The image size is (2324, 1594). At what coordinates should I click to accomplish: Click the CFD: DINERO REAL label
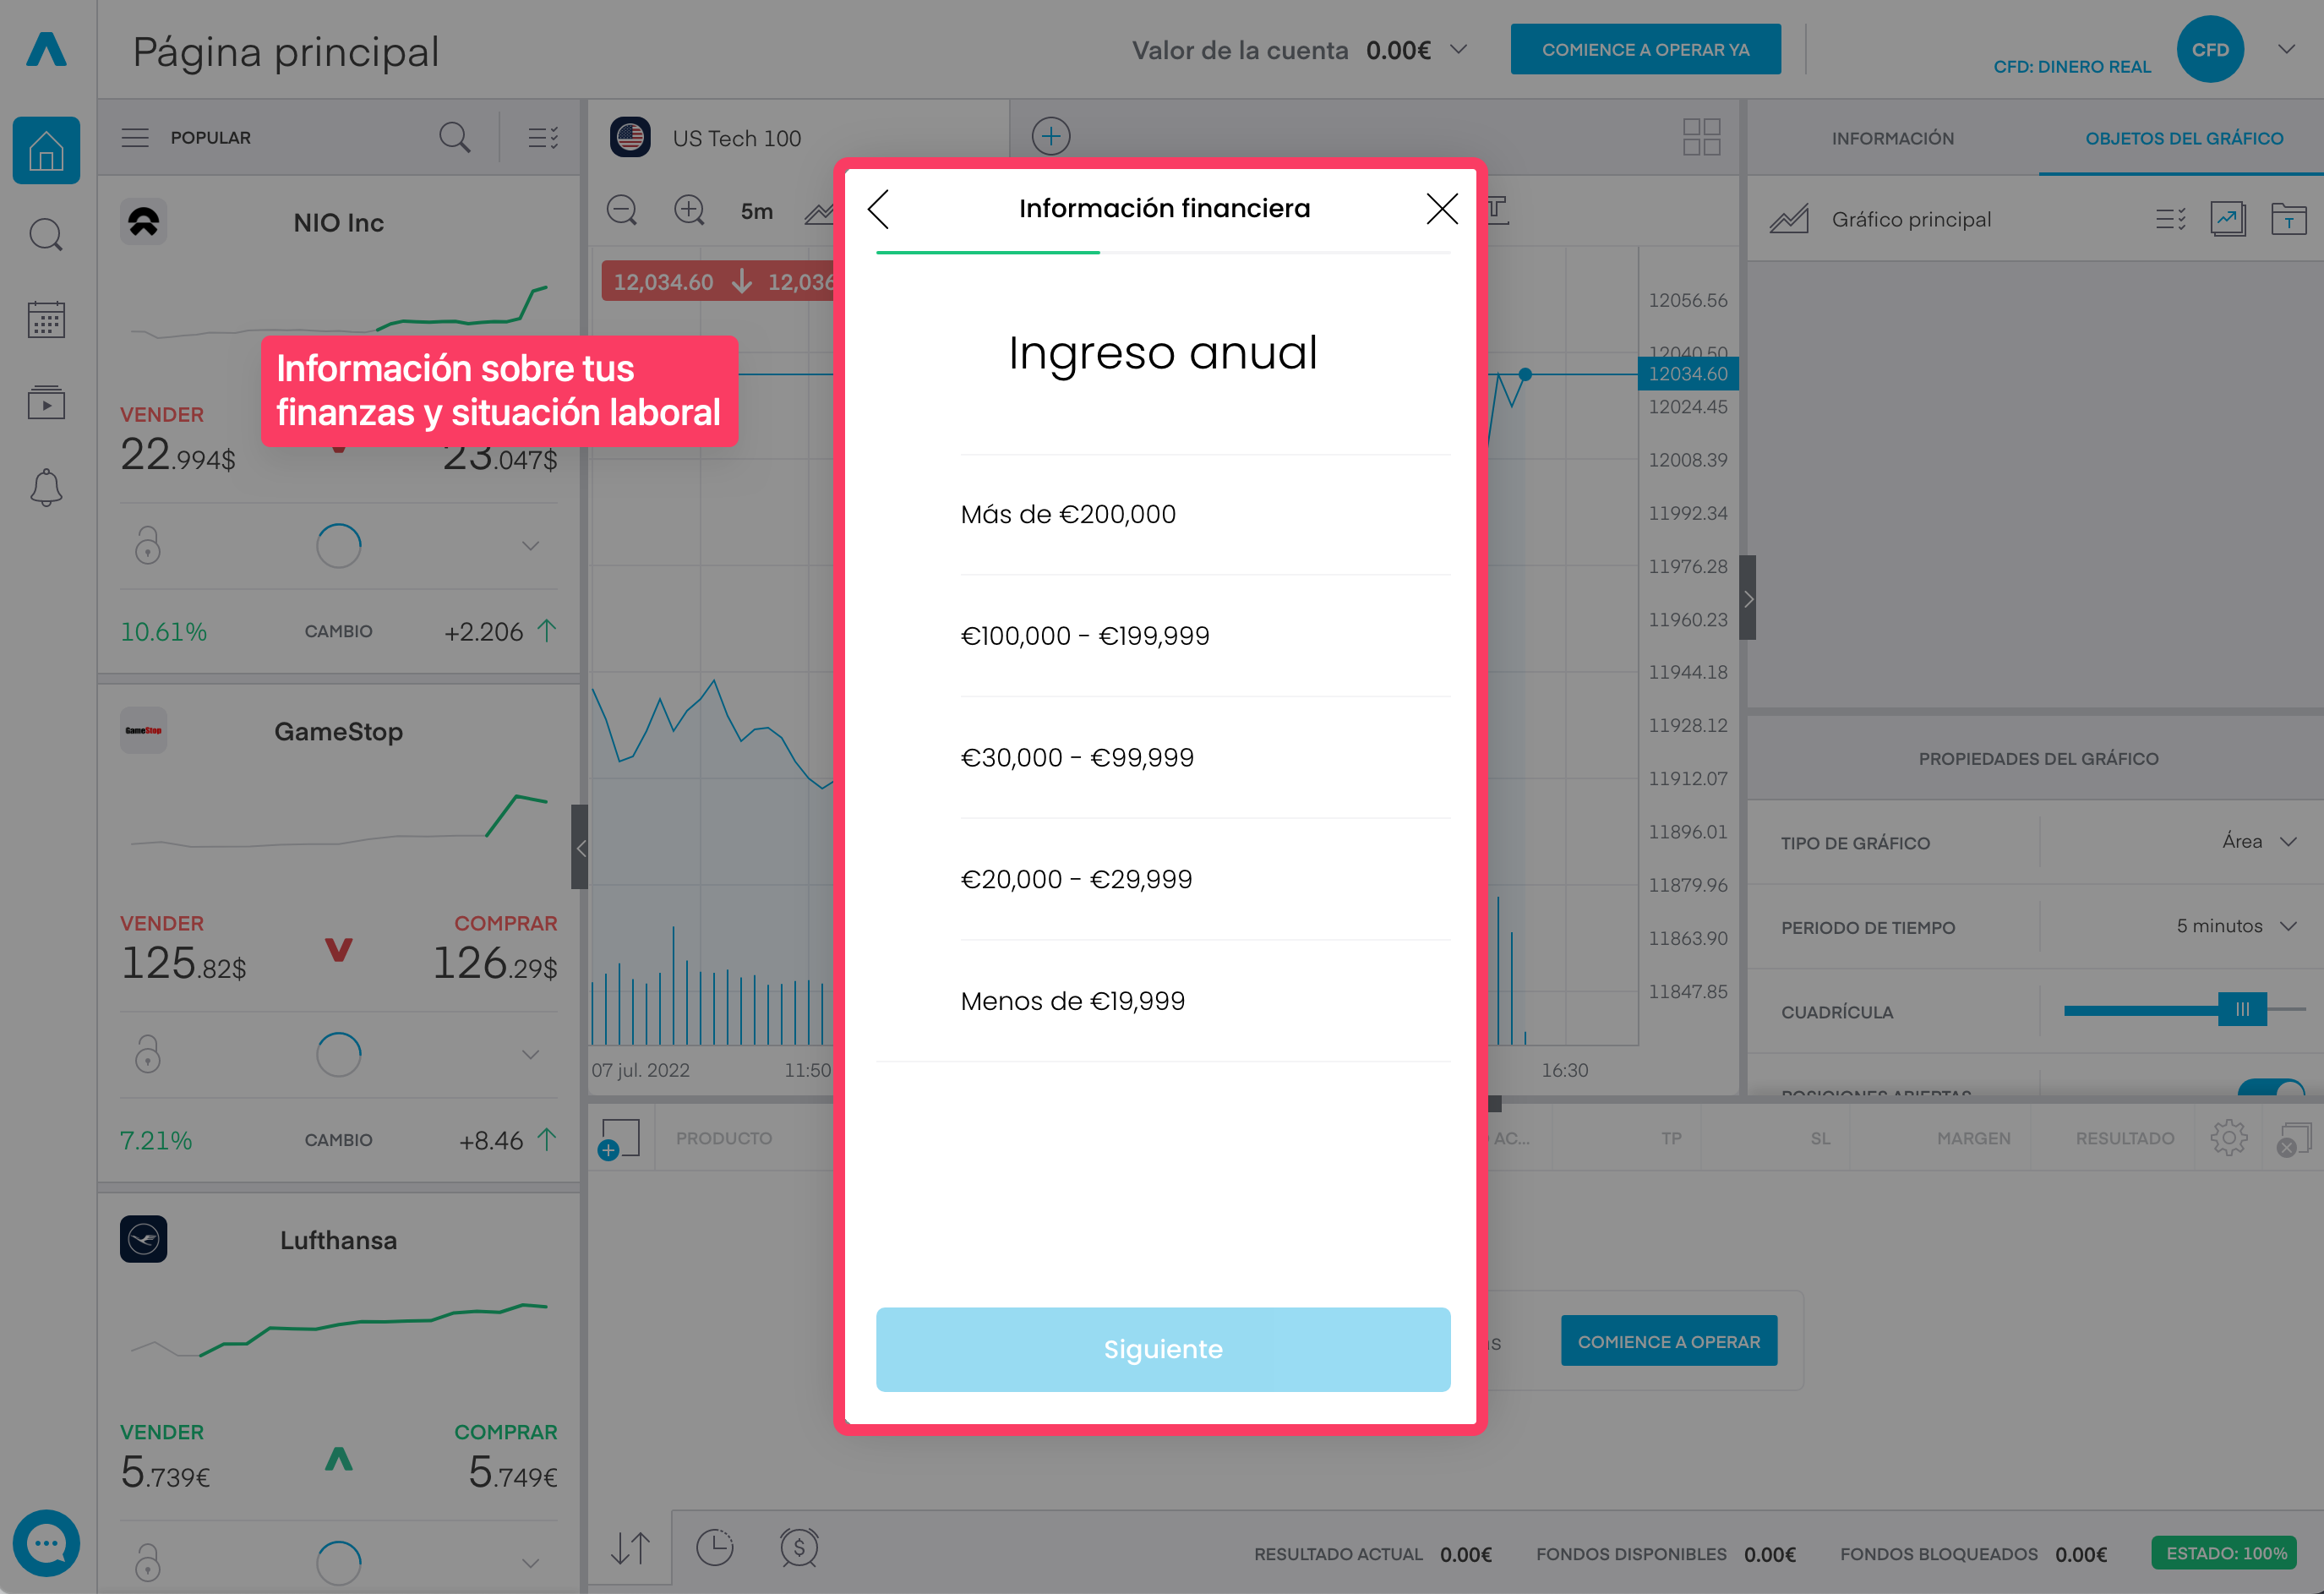pyautogui.click(x=2072, y=66)
